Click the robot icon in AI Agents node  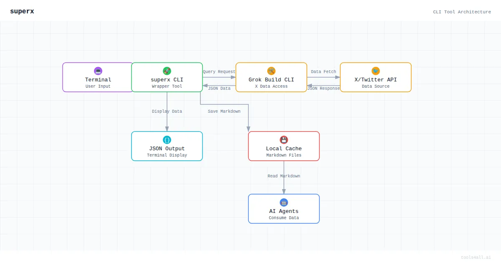(x=284, y=202)
